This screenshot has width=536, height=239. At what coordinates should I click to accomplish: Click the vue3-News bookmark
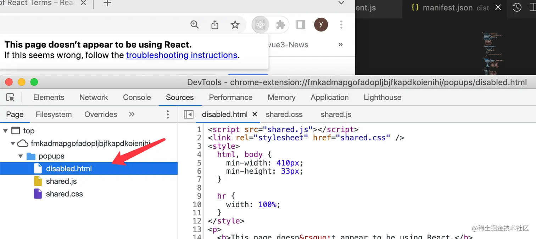[x=289, y=45]
